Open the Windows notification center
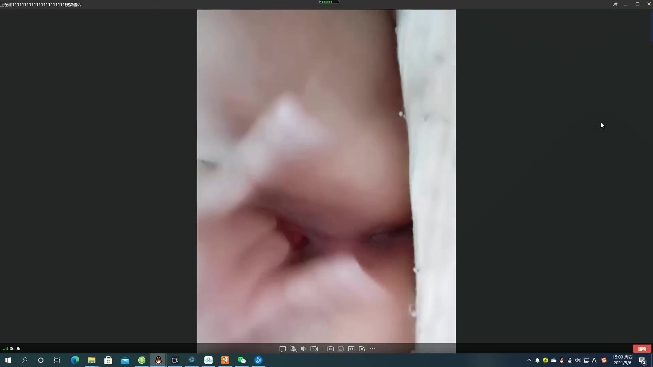Viewport: 653px width, 367px height. tap(642, 361)
